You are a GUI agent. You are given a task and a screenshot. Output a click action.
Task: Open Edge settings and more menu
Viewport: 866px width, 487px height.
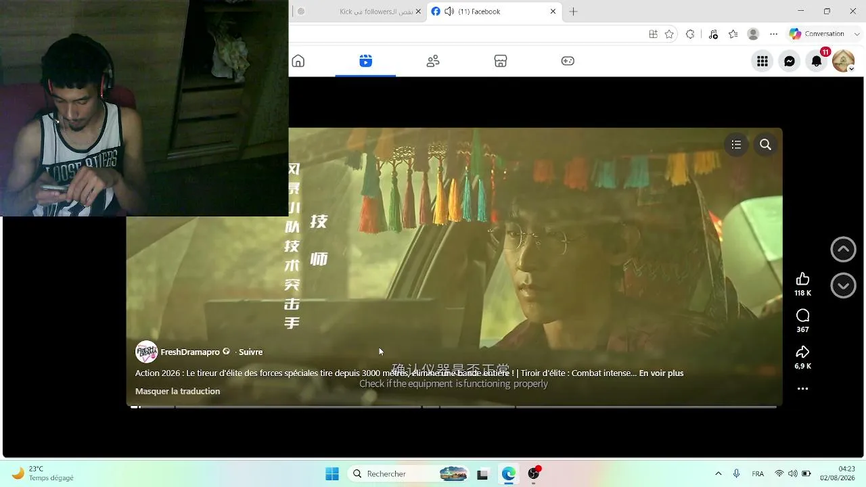click(773, 34)
